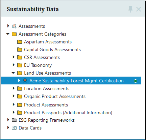Click the green status dot indicator
The height and width of the screenshot is (140, 146).
[x=136, y=81]
